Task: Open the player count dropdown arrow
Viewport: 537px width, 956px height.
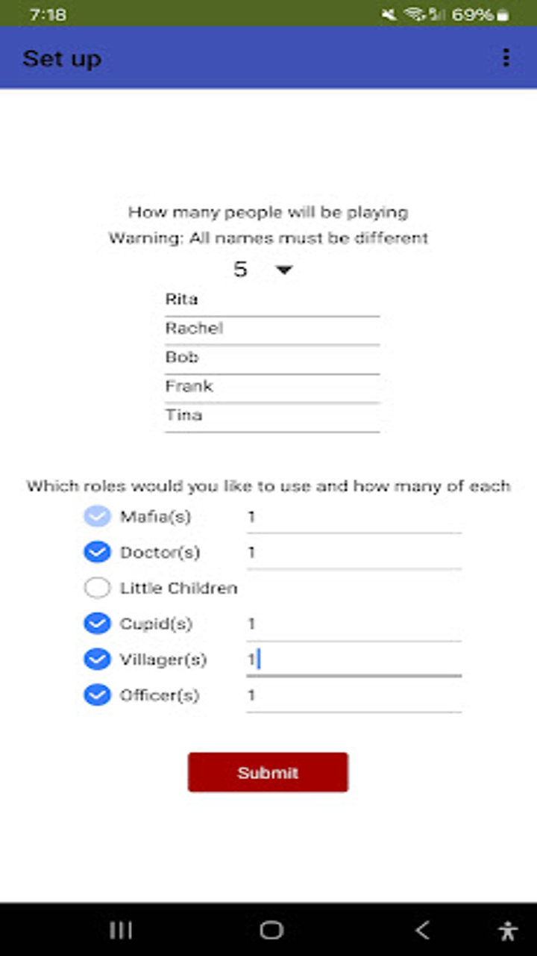Action: point(284,270)
